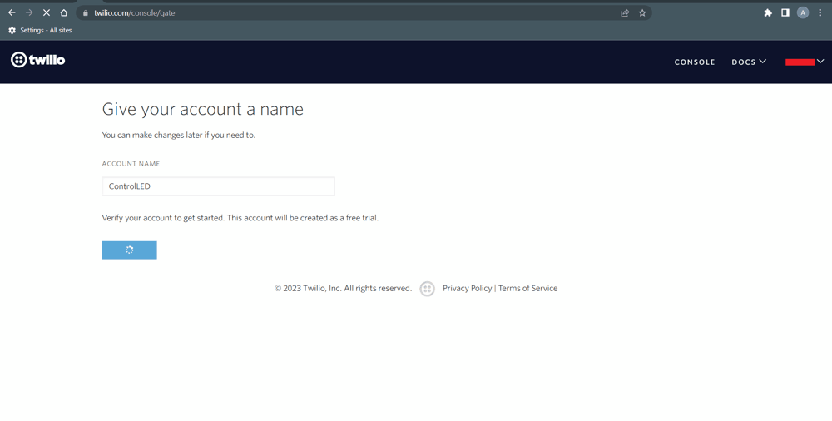Image resolution: width=832 pixels, height=421 pixels.
Task: Click the browser home icon
Action: 64,13
